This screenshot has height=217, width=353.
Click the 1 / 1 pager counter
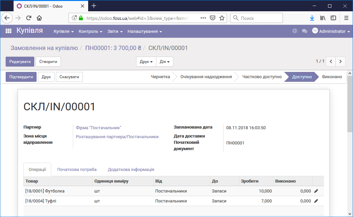point(320,61)
